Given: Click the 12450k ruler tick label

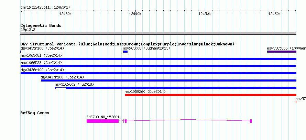Looking at the screenshot, I should coord(205,14).
